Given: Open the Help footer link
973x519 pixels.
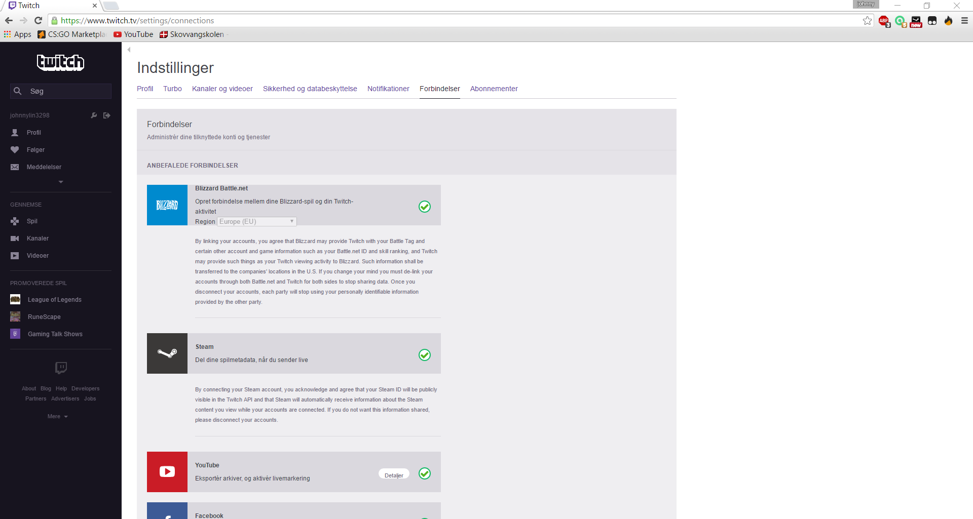Looking at the screenshot, I should (61, 389).
